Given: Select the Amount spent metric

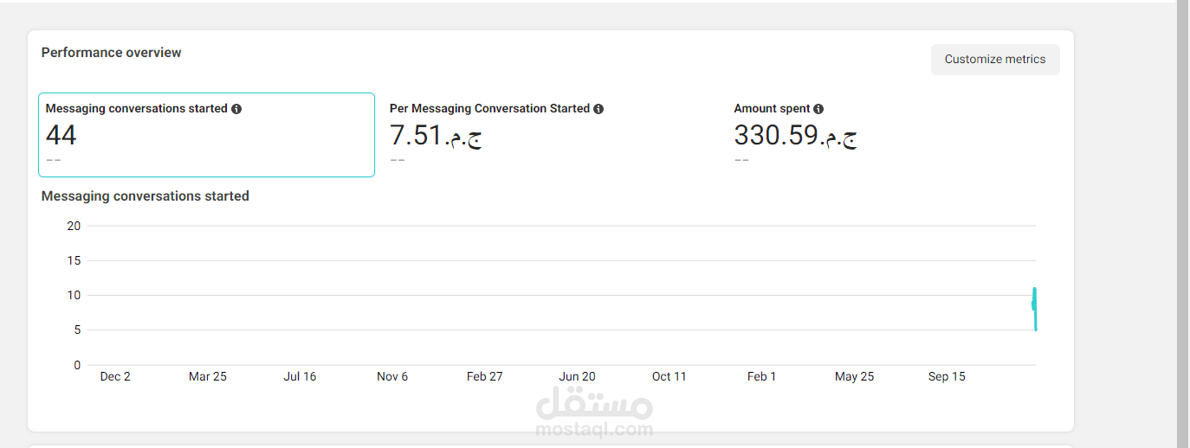Looking at the screenshot, I should click(895, 135).
